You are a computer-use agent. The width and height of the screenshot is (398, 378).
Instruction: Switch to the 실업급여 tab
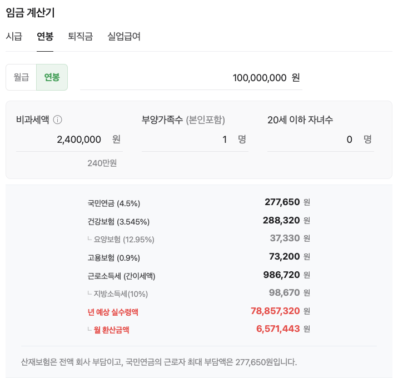point(124,36)
